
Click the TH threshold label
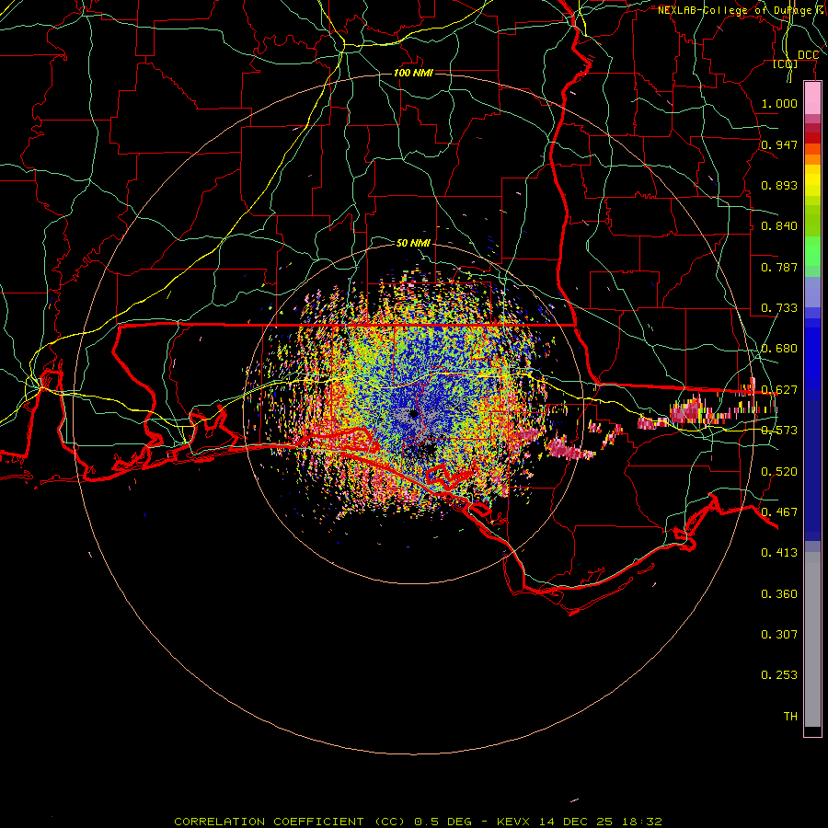[790, 717]
